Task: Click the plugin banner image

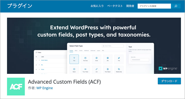Action: pyautogui.click(x=94, y=46)
